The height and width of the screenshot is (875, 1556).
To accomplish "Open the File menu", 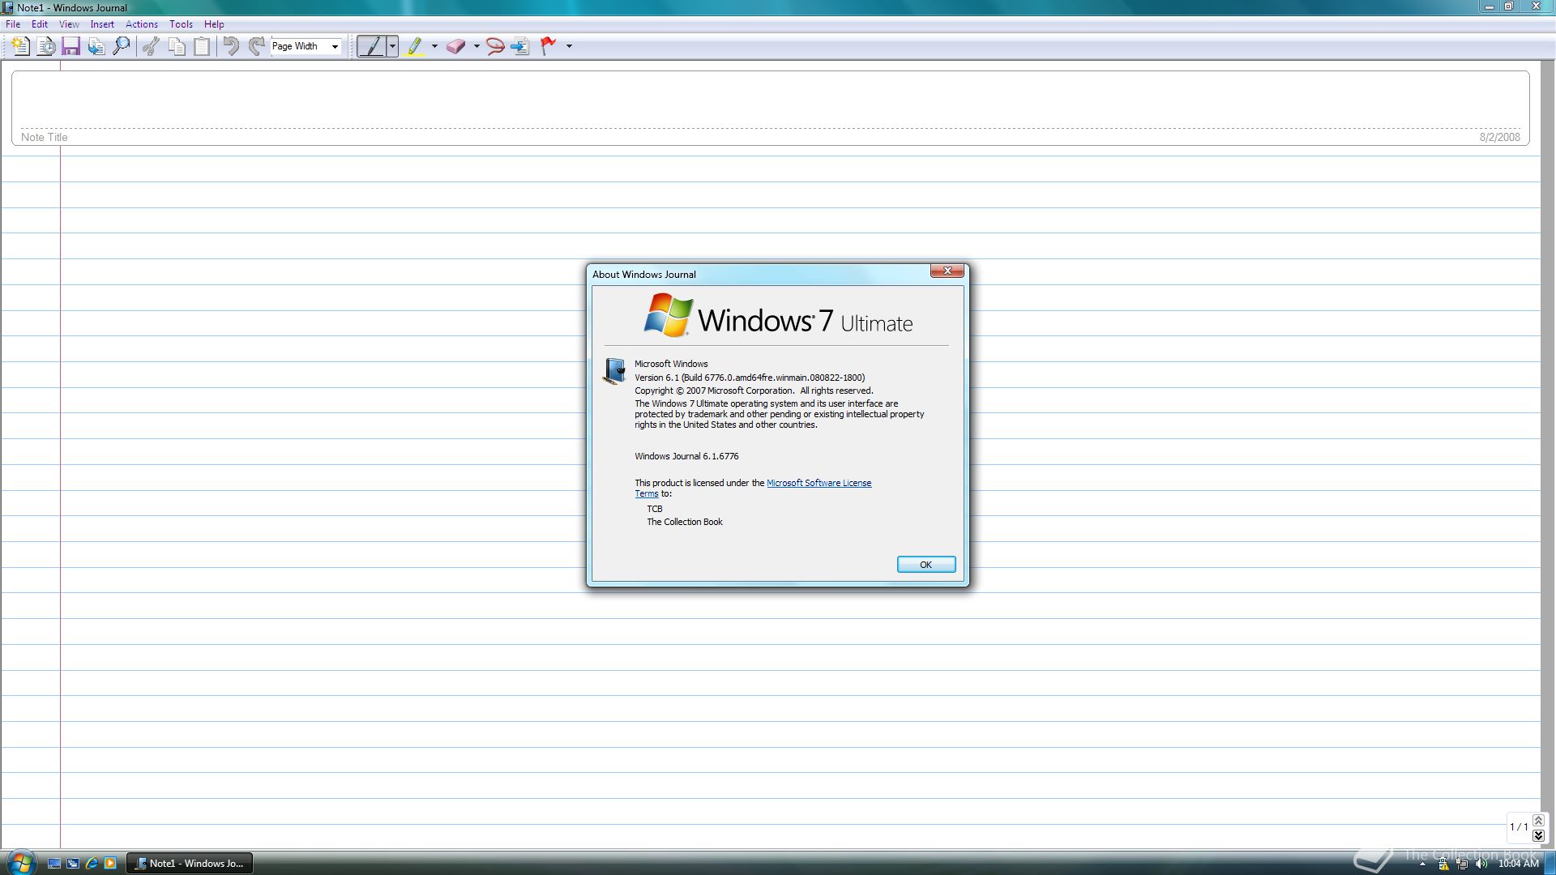I will click(13, 24).
